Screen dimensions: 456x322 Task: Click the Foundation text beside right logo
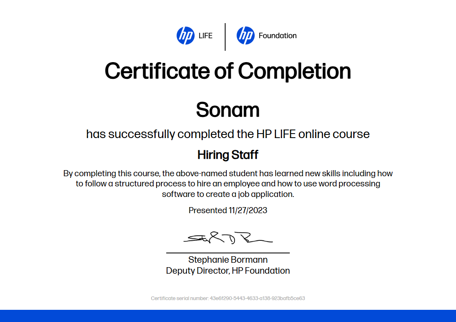pos(278,36)
